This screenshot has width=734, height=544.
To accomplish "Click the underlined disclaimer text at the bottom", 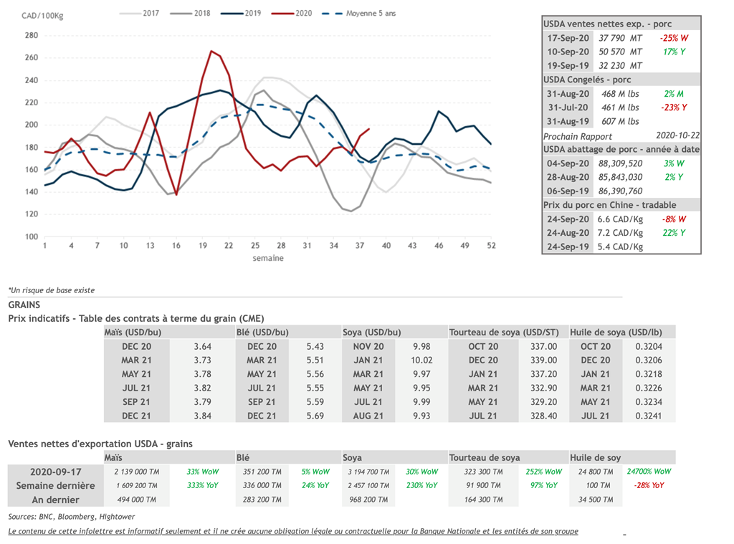I will pyautogui.click(x=293, y=531).
